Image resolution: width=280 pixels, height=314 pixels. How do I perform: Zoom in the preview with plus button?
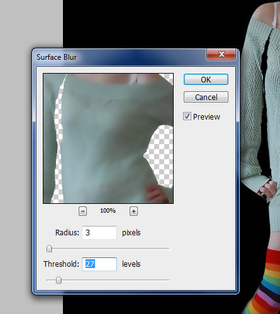point(133,211)
